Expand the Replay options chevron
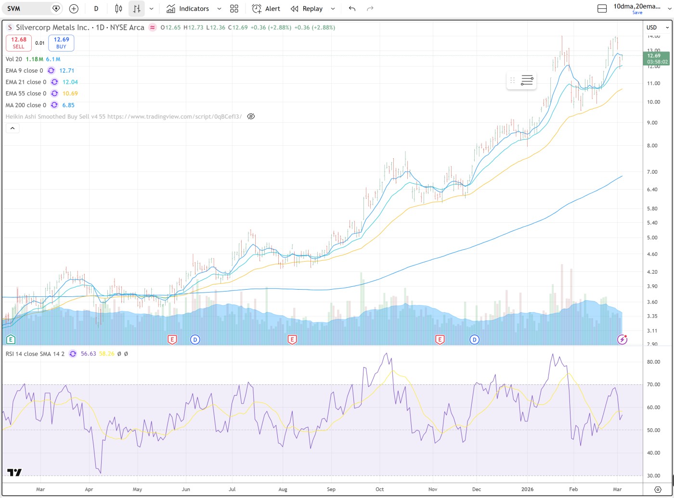Screen dimensions: 674x498 (333, 9)
